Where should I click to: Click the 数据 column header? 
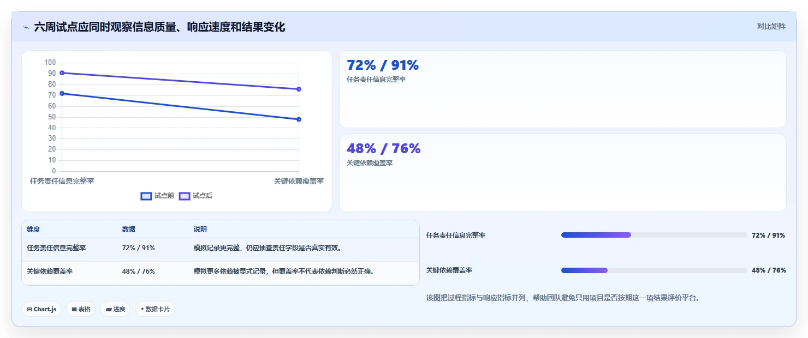pos(129,230)
